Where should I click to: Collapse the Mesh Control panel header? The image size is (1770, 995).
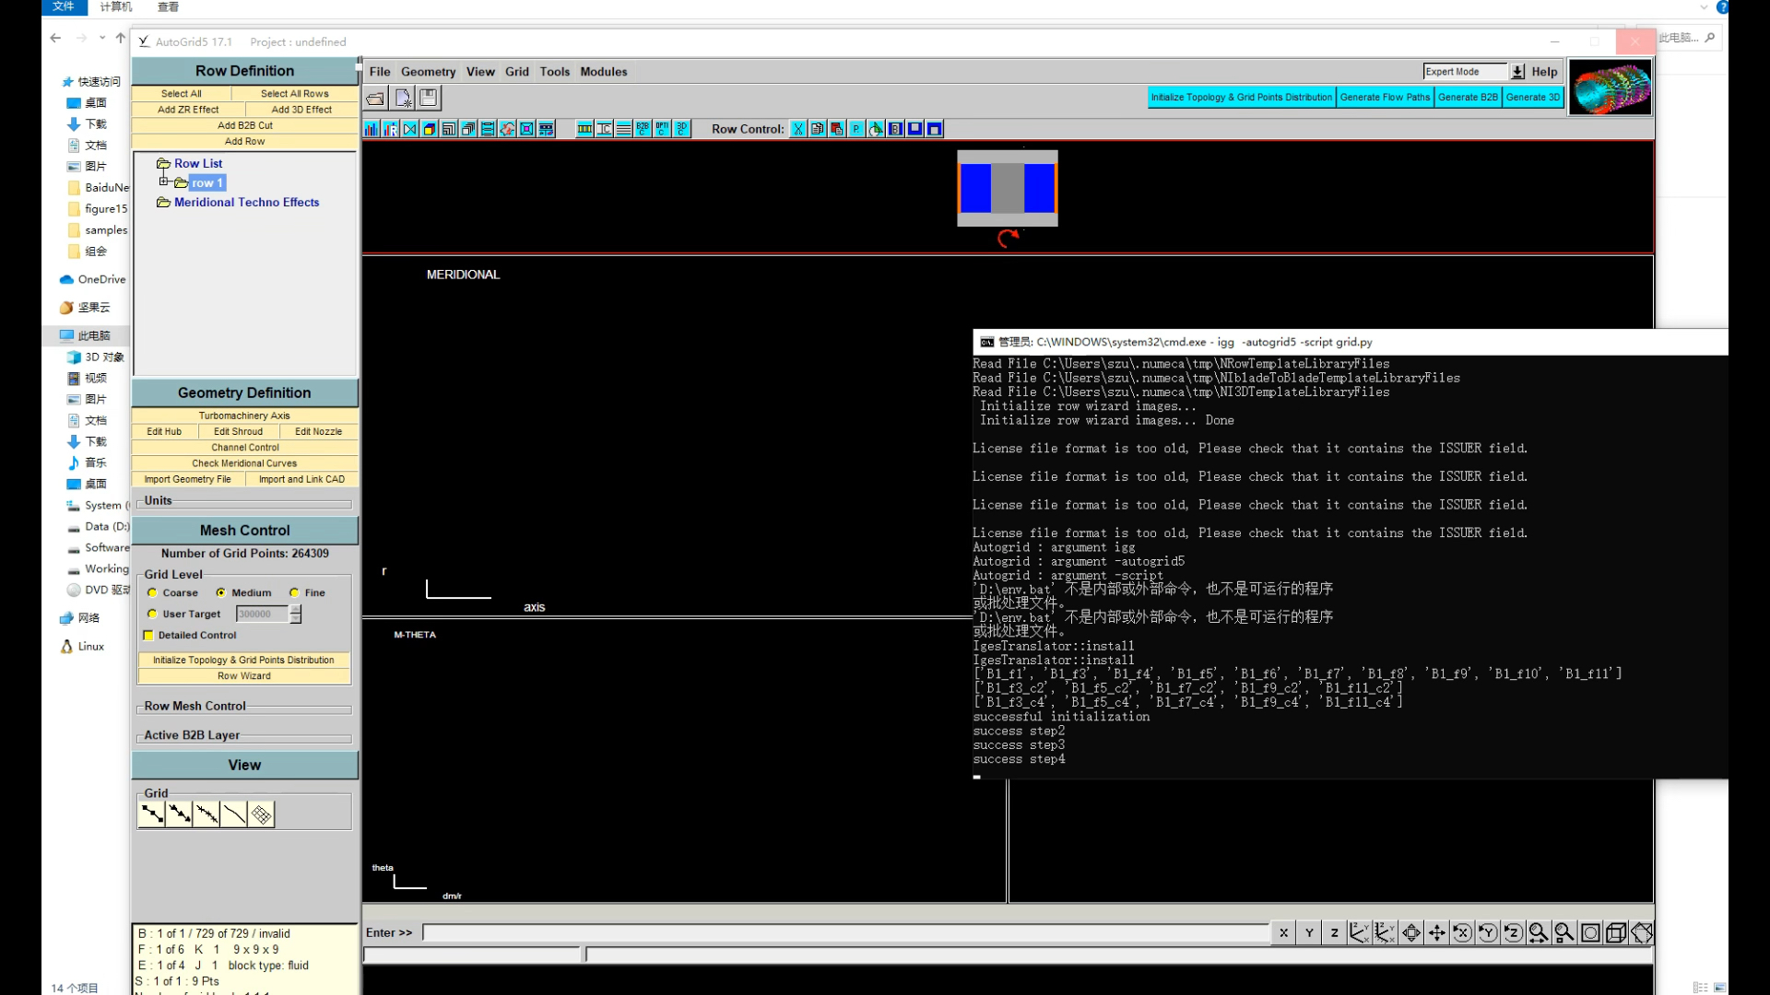coord(244,531)
